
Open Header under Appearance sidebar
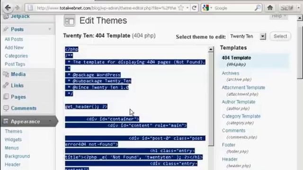tap(13, 164)
